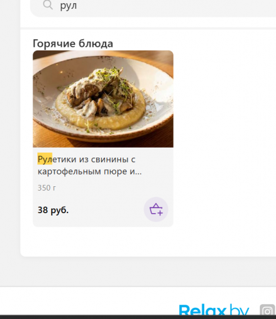Open the pork rolls dish photo
Viewport: 276px width, 319px height.
tap(103, 99)
